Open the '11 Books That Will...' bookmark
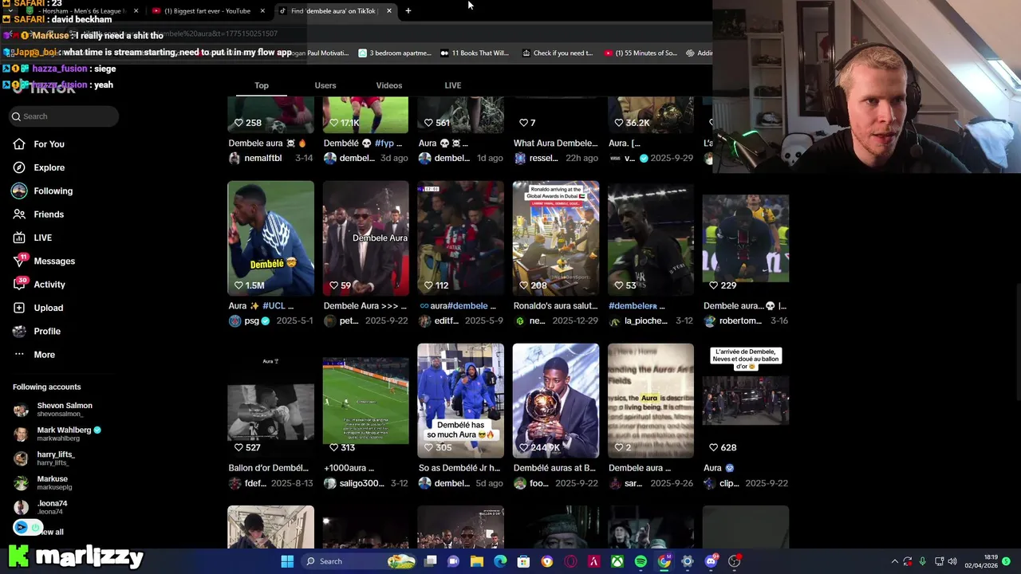The image size is (1021, 574). point(474,53)
